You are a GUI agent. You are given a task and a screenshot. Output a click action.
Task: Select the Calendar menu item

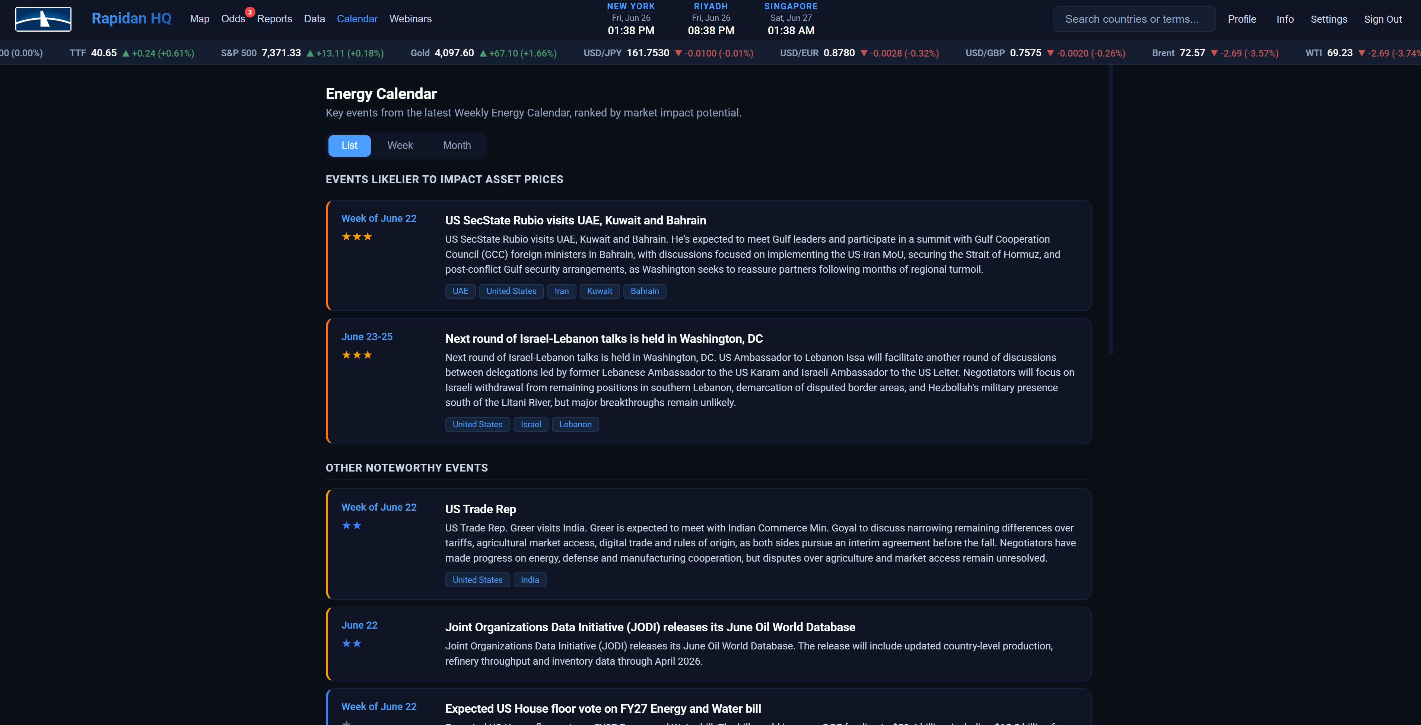(x=357, y=19)
